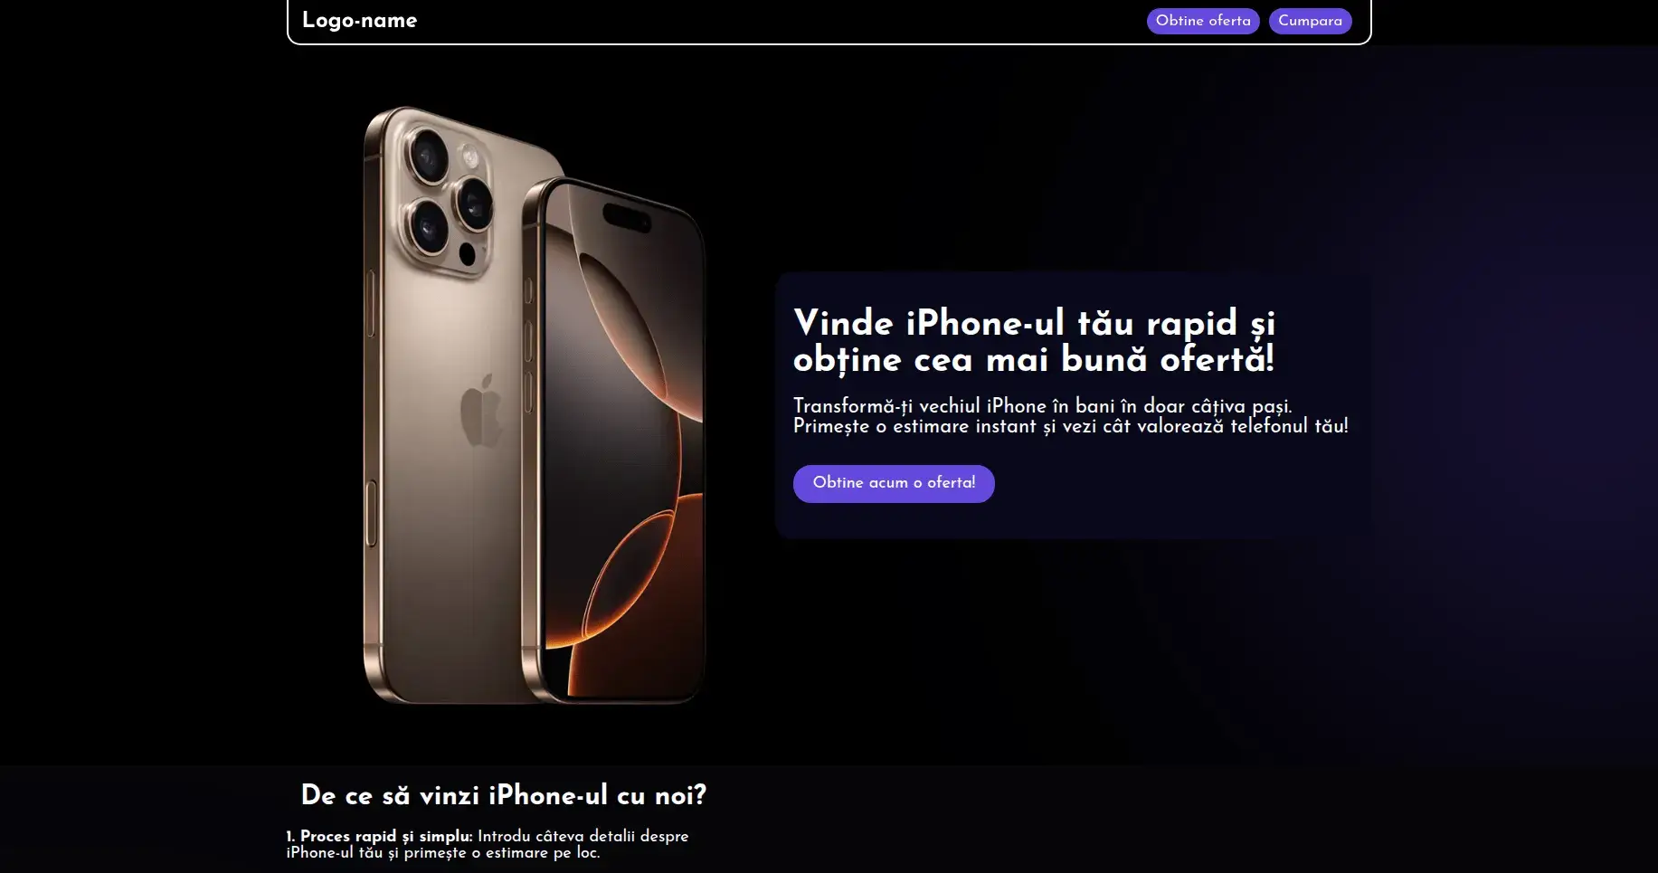Open the Obtine oferta header button
This screenshot has height=873, width=1658.
pyautogui.click(x=1203, y=21)
